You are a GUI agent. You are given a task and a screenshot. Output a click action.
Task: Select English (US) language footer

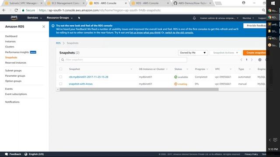[36, 154]
